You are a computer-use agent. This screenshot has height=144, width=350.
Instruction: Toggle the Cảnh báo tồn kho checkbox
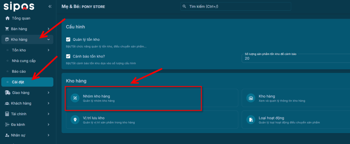tap(68, 56)
